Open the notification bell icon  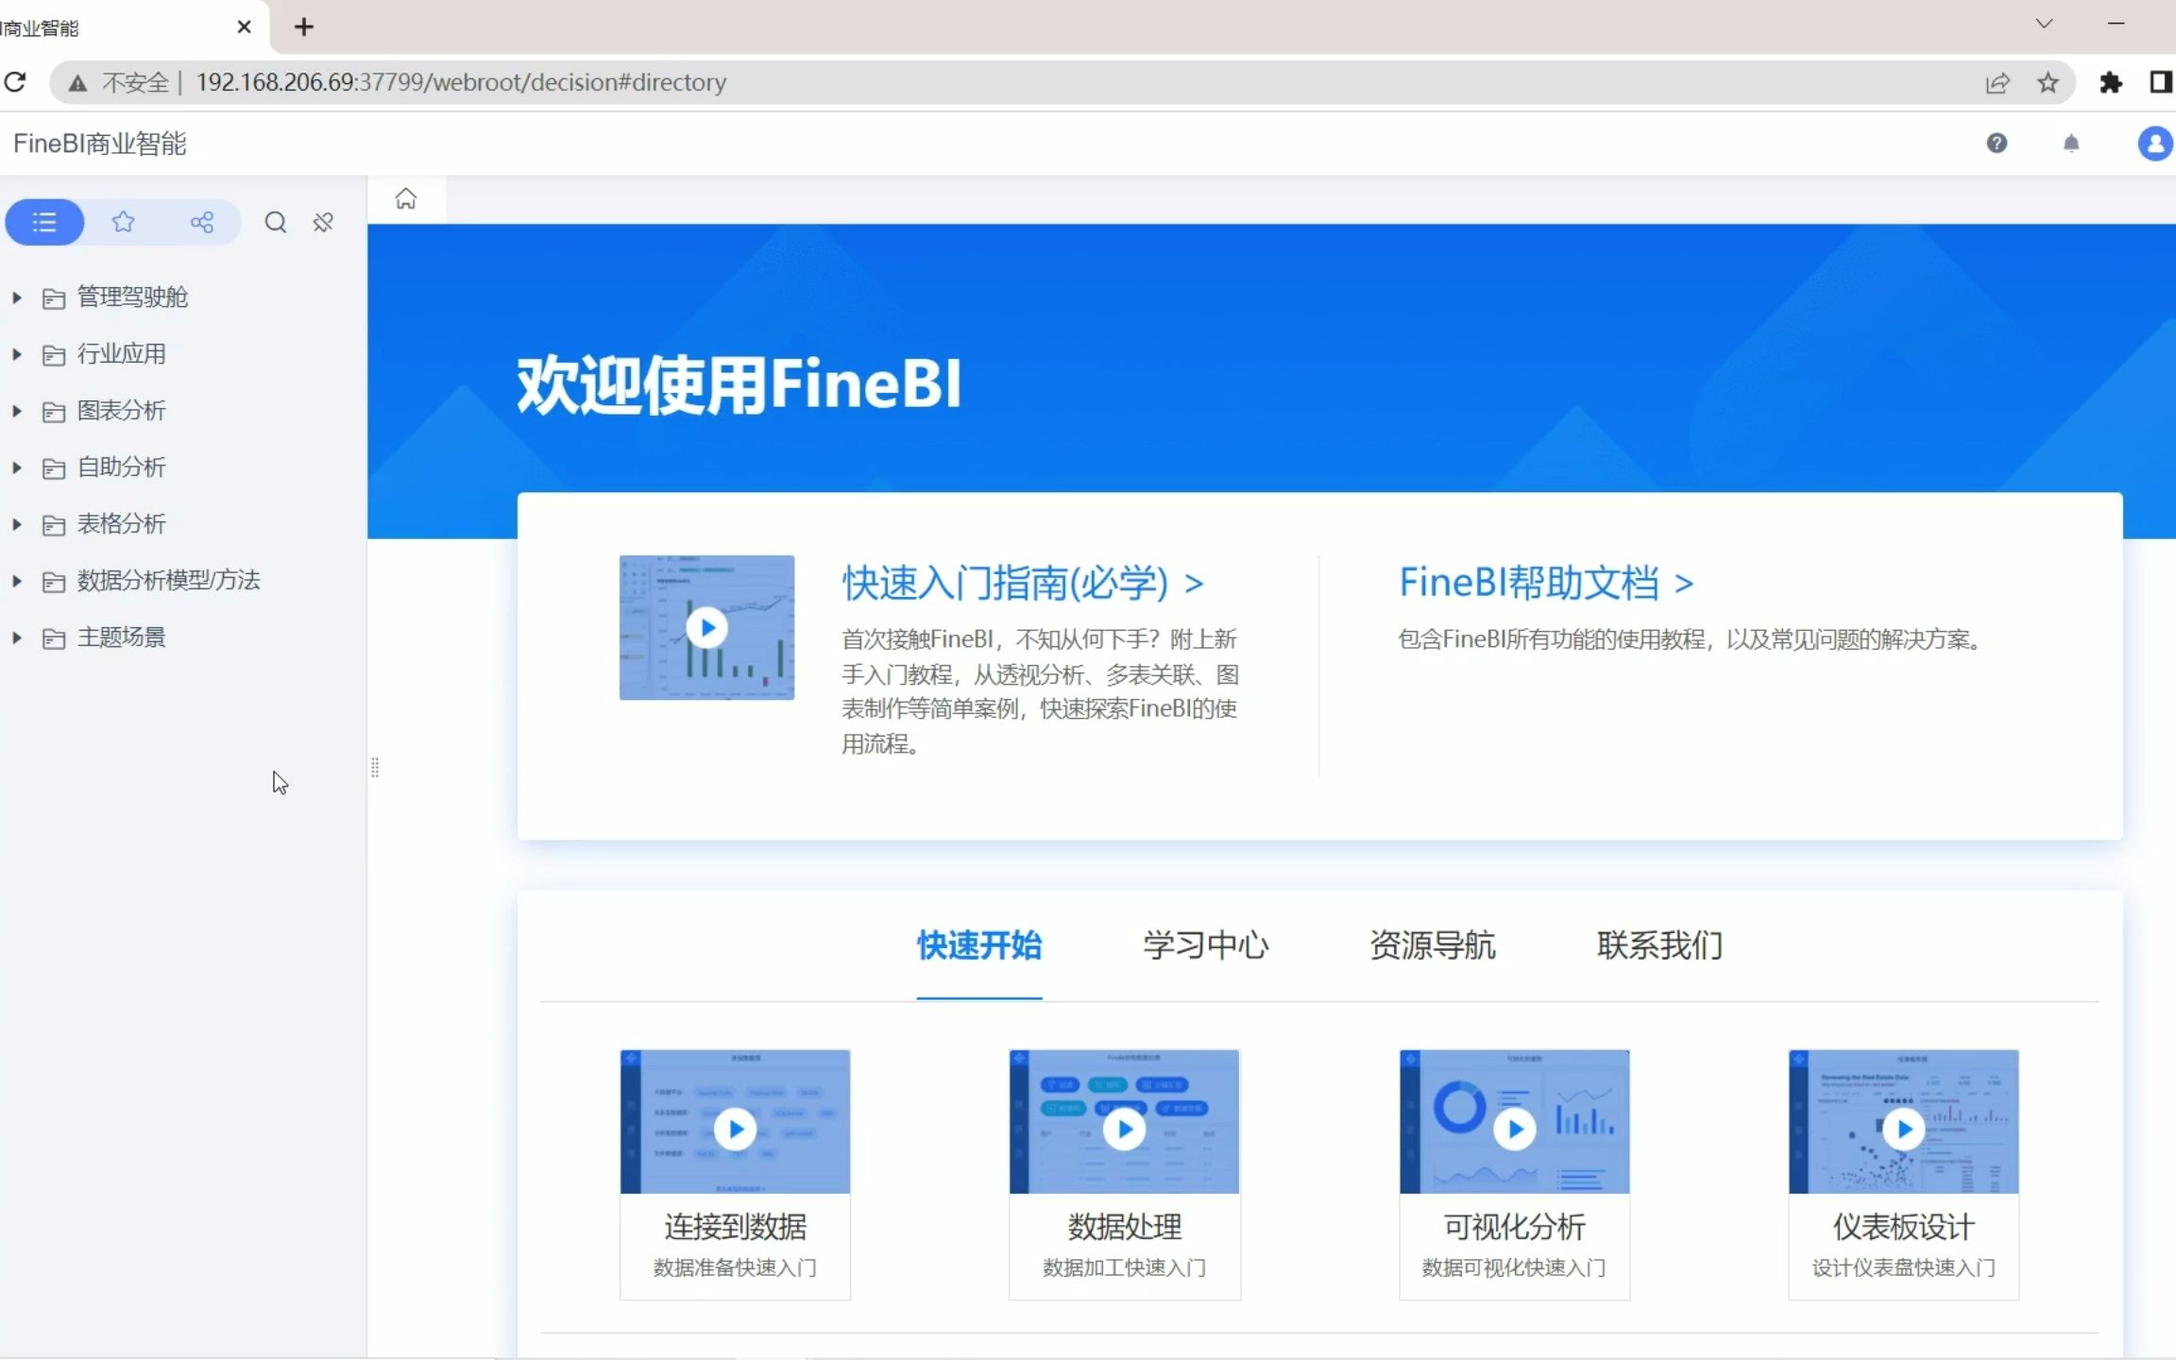click(2071, 144)
